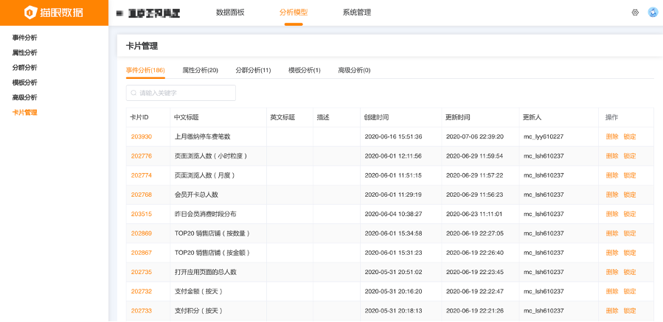Click 锁定 for card 202869
The height and width of the screenshot is (322, 663).
(630, 234)
